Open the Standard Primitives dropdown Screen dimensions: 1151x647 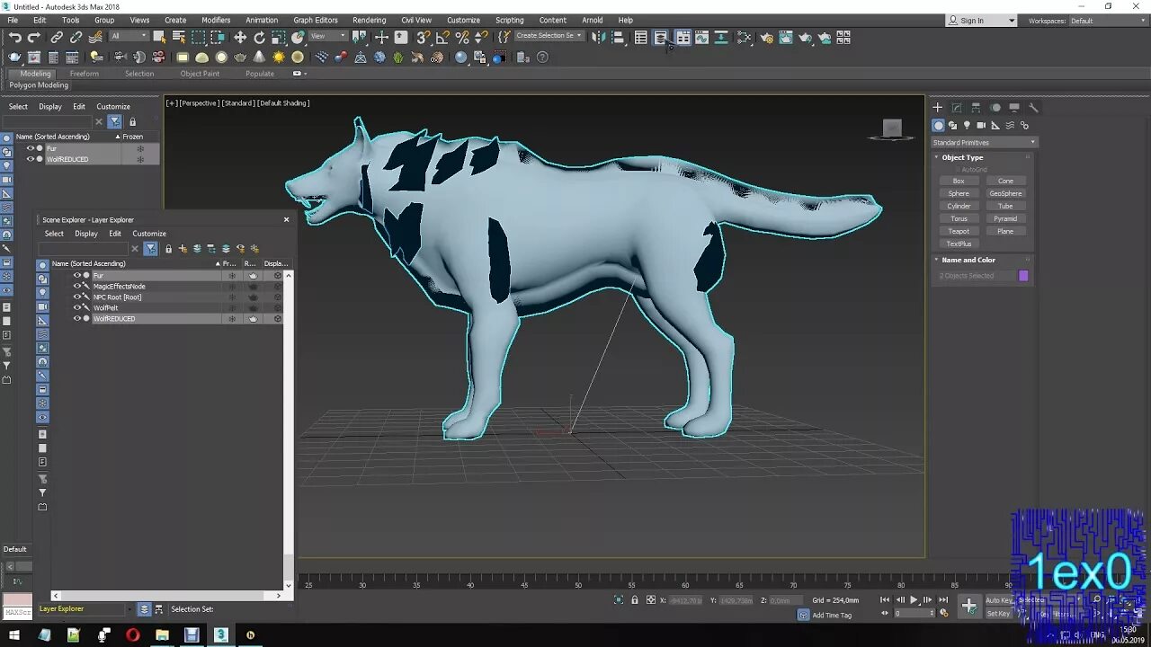[984, 143]
